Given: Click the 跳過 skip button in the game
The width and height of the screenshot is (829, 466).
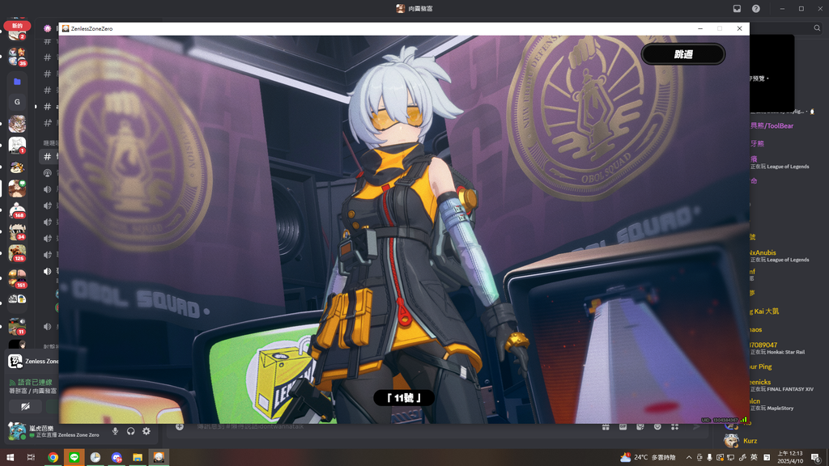Looking at the screenshot, I should click(x=682, y=54).
